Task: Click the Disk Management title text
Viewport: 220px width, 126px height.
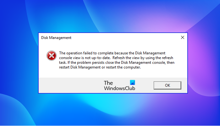Action: click(56, 38)
